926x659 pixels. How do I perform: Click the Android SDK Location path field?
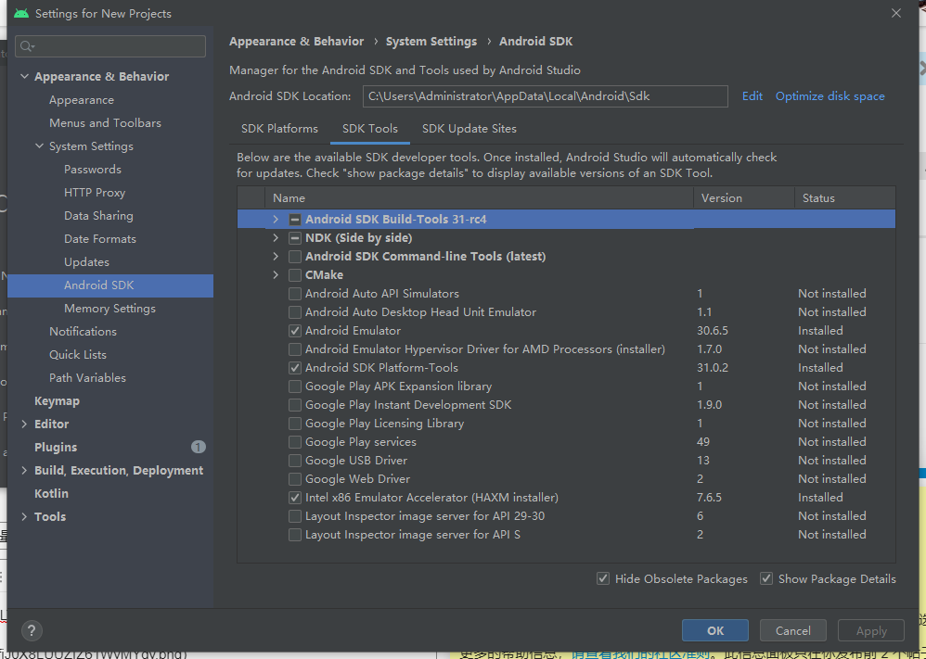click(545, 96)
